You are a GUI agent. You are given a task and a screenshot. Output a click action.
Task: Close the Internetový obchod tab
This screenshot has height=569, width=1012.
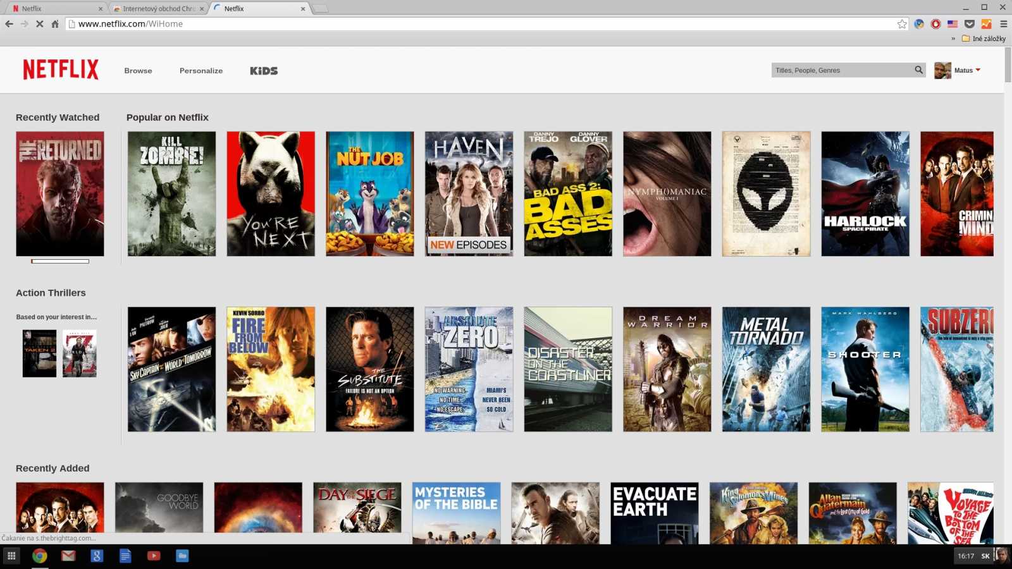tap(202, 9)
